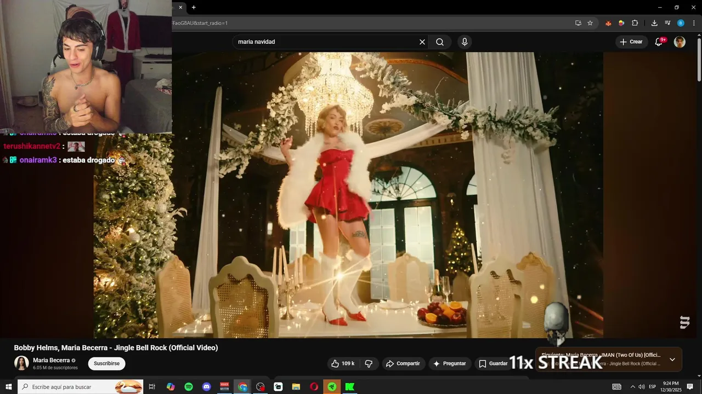
Task: Open the Chrome three-dot menu
Action: [x=694, y=23]
